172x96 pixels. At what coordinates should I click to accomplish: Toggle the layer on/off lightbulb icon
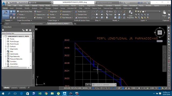[x=136, y=11]
